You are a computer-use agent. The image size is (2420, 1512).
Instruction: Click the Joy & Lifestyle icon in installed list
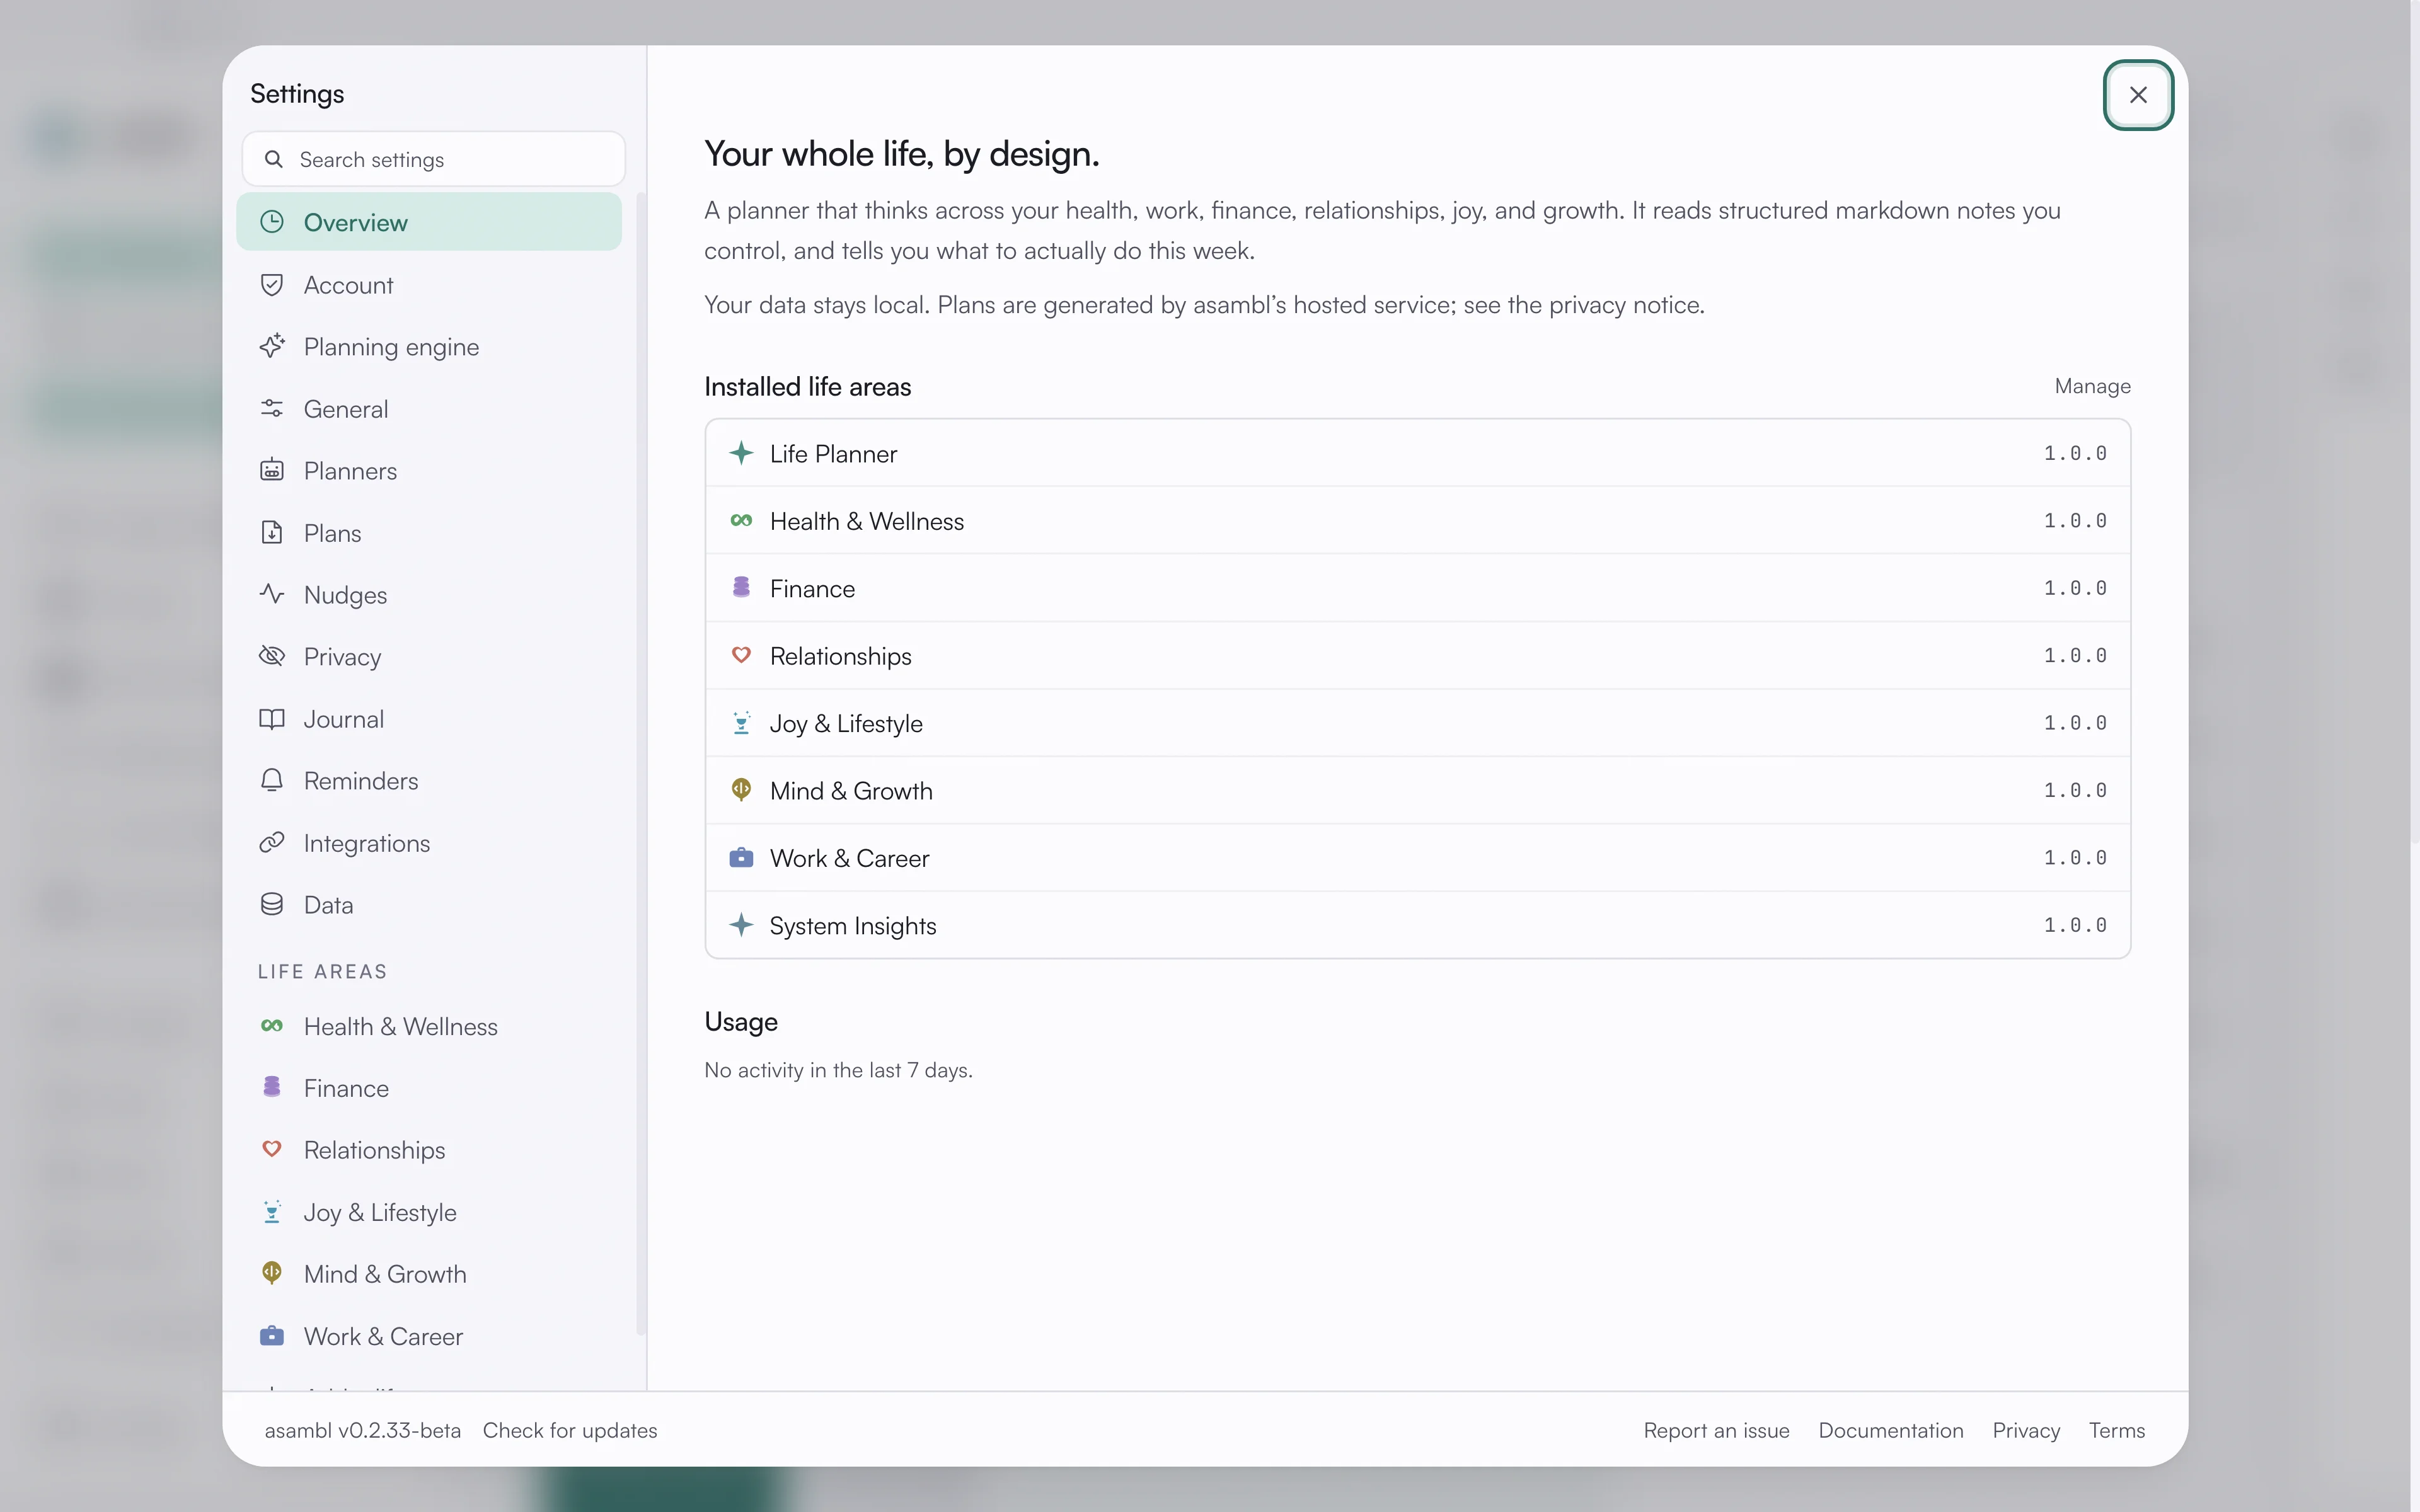(x=741, y=723)
